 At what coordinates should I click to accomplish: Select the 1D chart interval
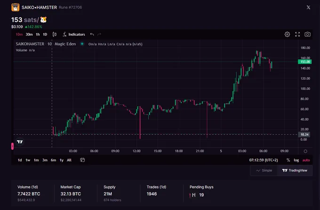pyautogui.click(x=45, y=34)
